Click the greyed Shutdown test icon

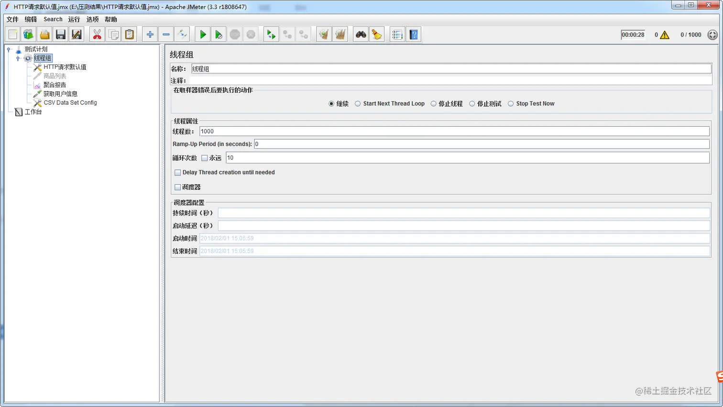click(251, 34)
